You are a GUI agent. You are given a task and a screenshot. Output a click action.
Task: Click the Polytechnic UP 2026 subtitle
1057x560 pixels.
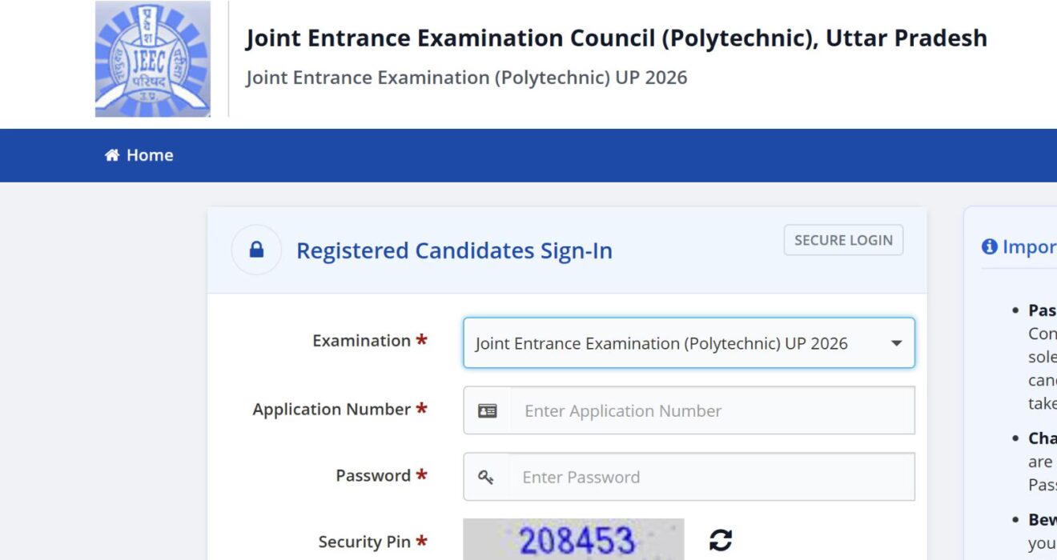tap(466, 78)
